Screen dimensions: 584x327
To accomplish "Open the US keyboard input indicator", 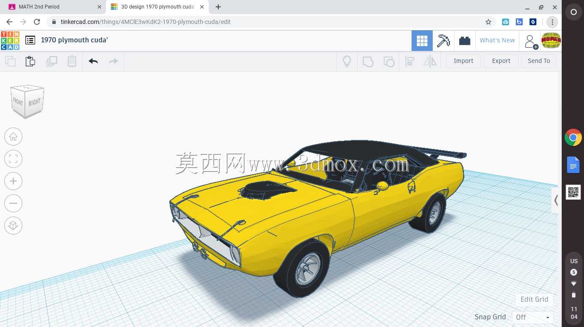I will 574,261.
